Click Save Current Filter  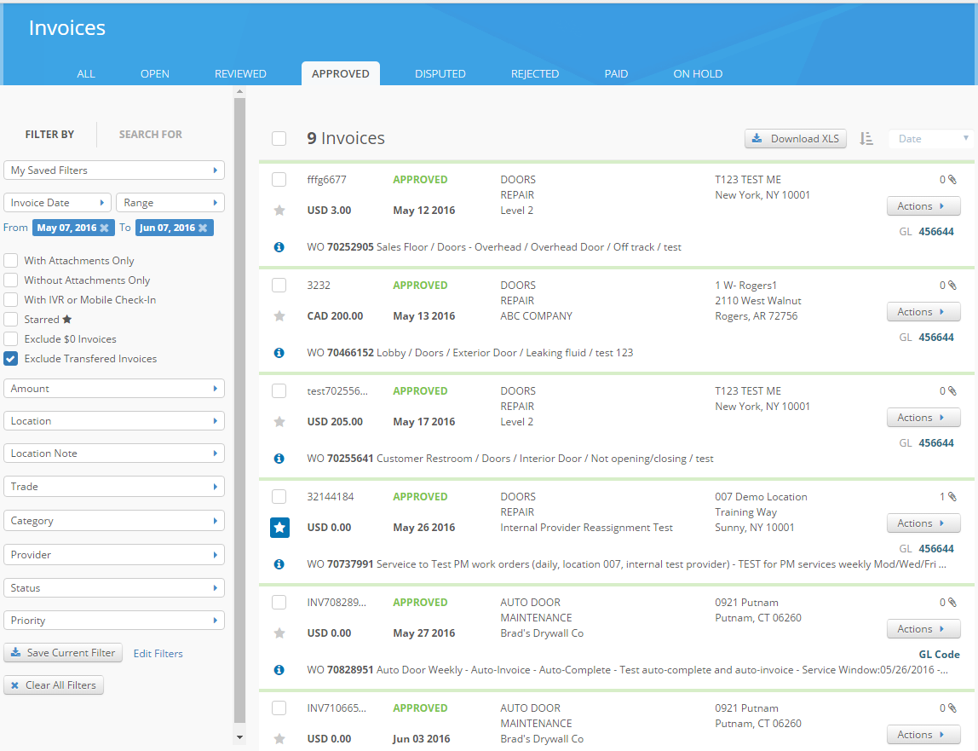click(x=63, y=653)
